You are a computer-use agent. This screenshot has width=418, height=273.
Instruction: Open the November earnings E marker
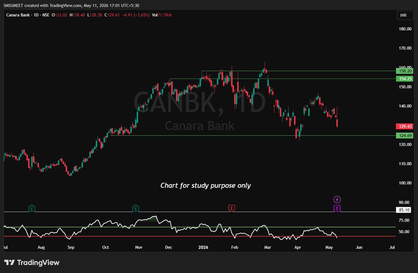coord(136,208)
